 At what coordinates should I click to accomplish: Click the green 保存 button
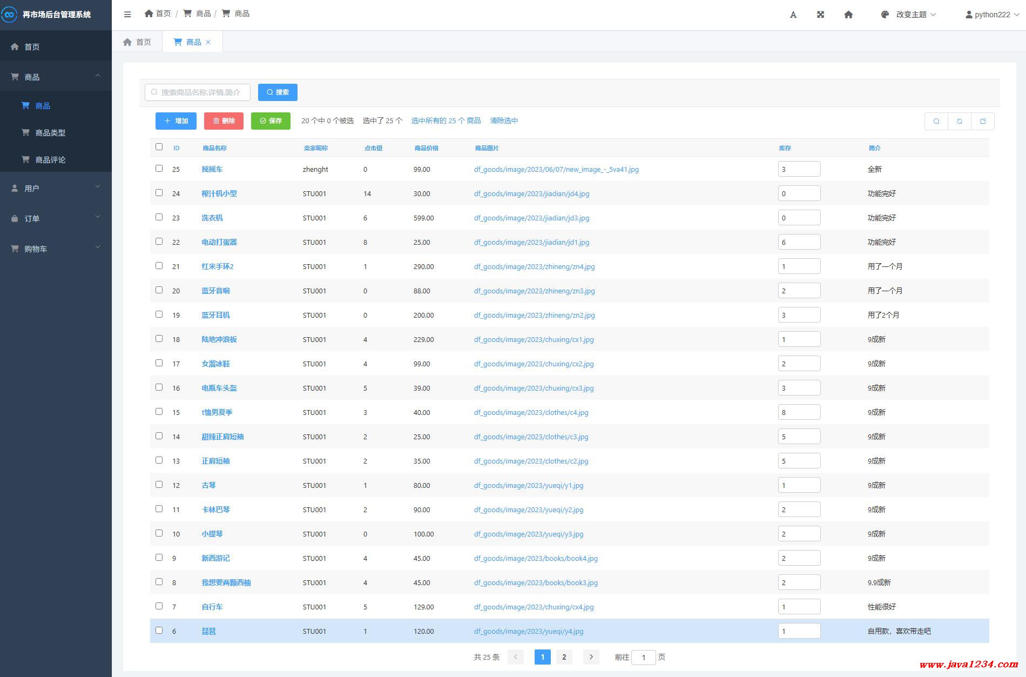point(271,121)
